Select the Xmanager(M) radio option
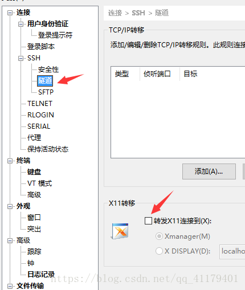The image size is (245, 290). (159, 236)
